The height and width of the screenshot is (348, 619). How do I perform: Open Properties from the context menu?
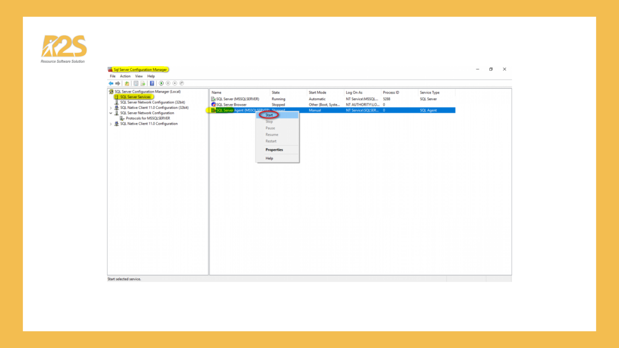coord(274,149)
